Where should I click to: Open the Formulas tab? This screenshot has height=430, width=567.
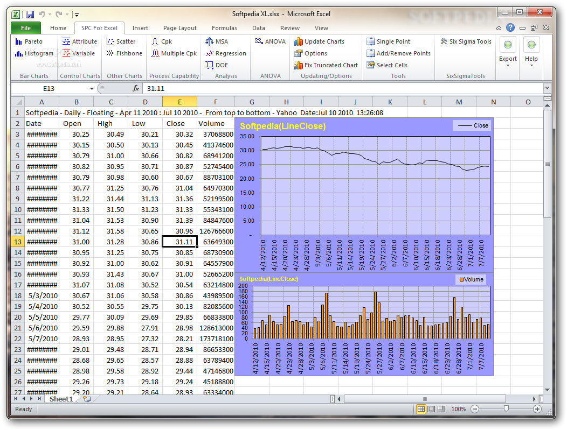(224, 28)
